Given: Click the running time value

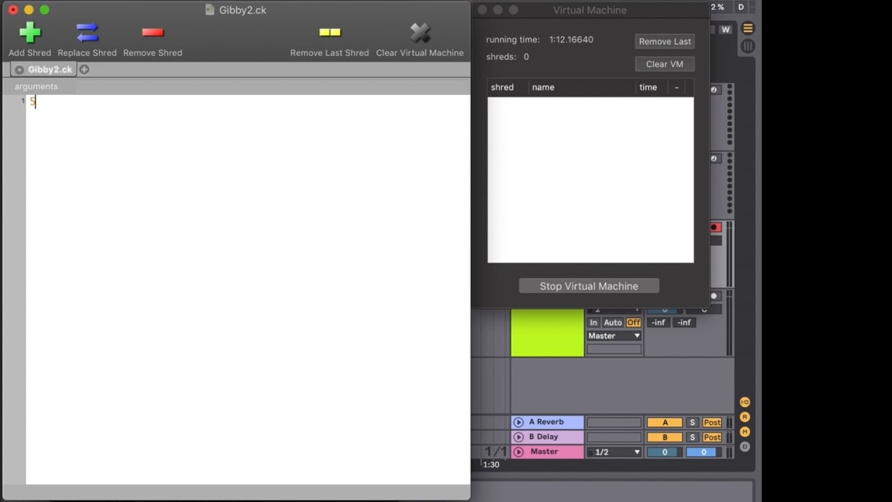Looking at the screenshot, I should (571, 40).
